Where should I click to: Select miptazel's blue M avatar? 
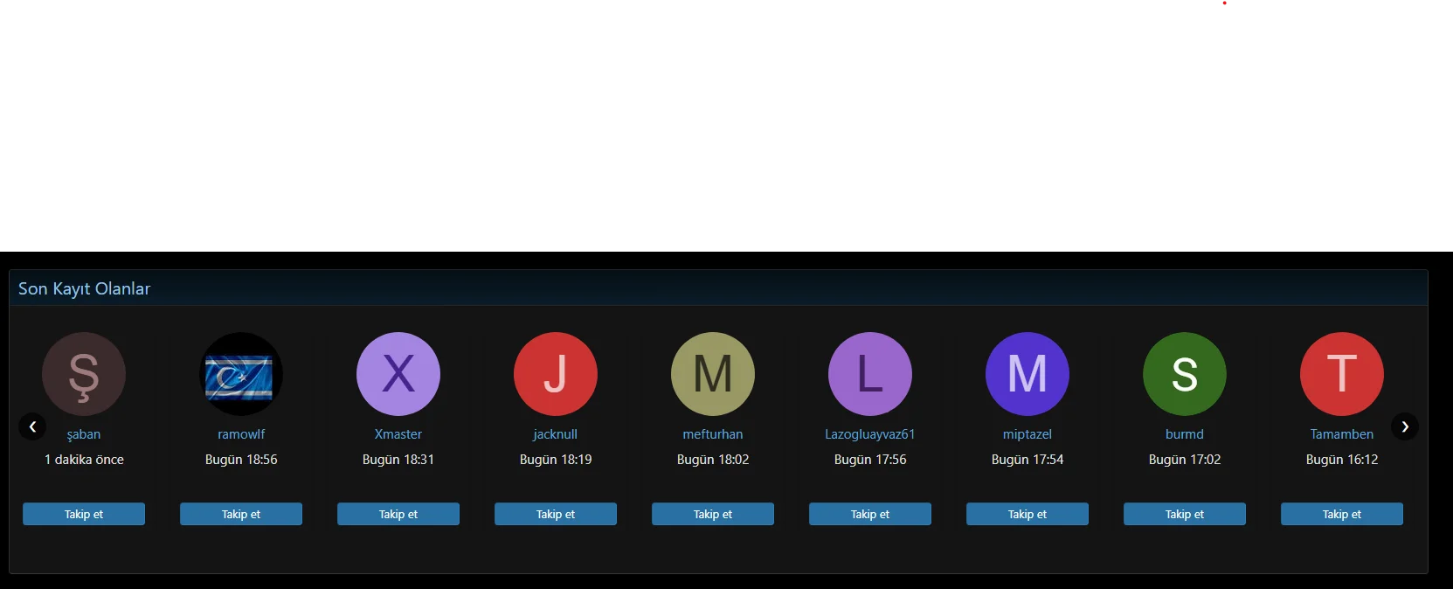[x=1027, y=374]
